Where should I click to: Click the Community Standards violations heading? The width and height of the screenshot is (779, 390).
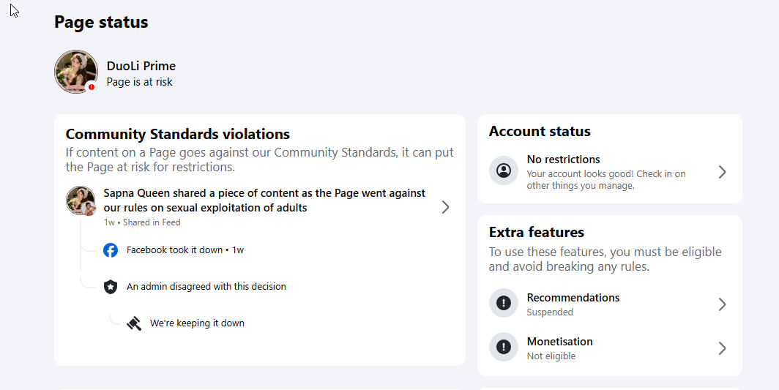click(x=178, y=134)
